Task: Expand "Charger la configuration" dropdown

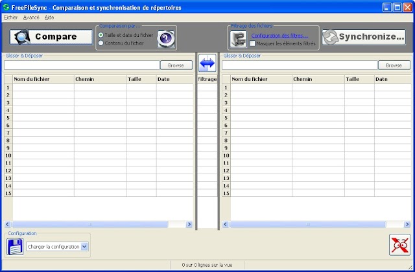Action: coord(84,247)
